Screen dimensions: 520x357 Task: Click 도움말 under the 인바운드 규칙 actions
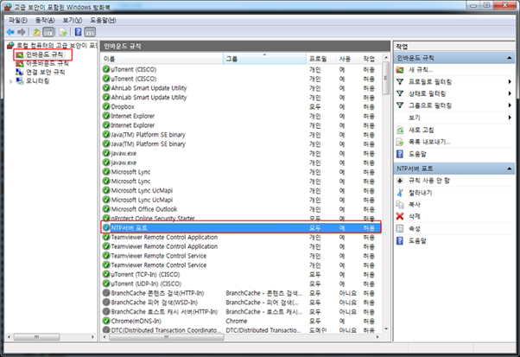(x=417, y=154)
